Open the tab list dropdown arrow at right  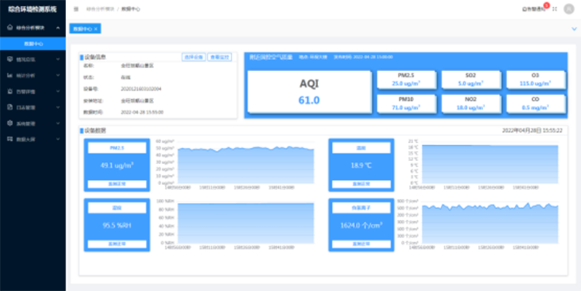[574, 28]
